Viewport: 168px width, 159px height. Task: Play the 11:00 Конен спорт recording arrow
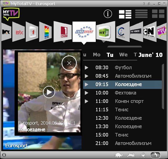(x=87, y=101)
